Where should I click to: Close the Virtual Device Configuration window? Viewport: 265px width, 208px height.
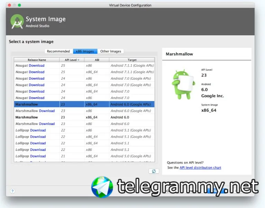(9, 5)
